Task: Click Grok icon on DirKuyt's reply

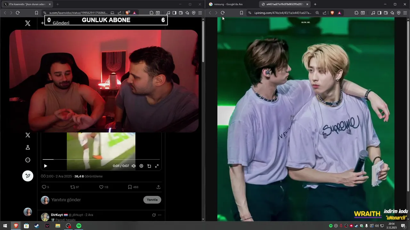Action: point(154,215)
